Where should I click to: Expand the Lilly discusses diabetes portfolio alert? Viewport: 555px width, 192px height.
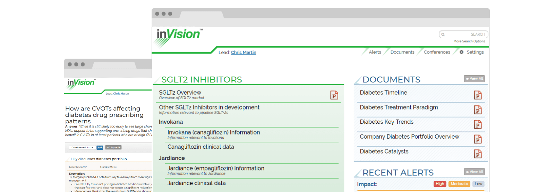tap(99, 159)
